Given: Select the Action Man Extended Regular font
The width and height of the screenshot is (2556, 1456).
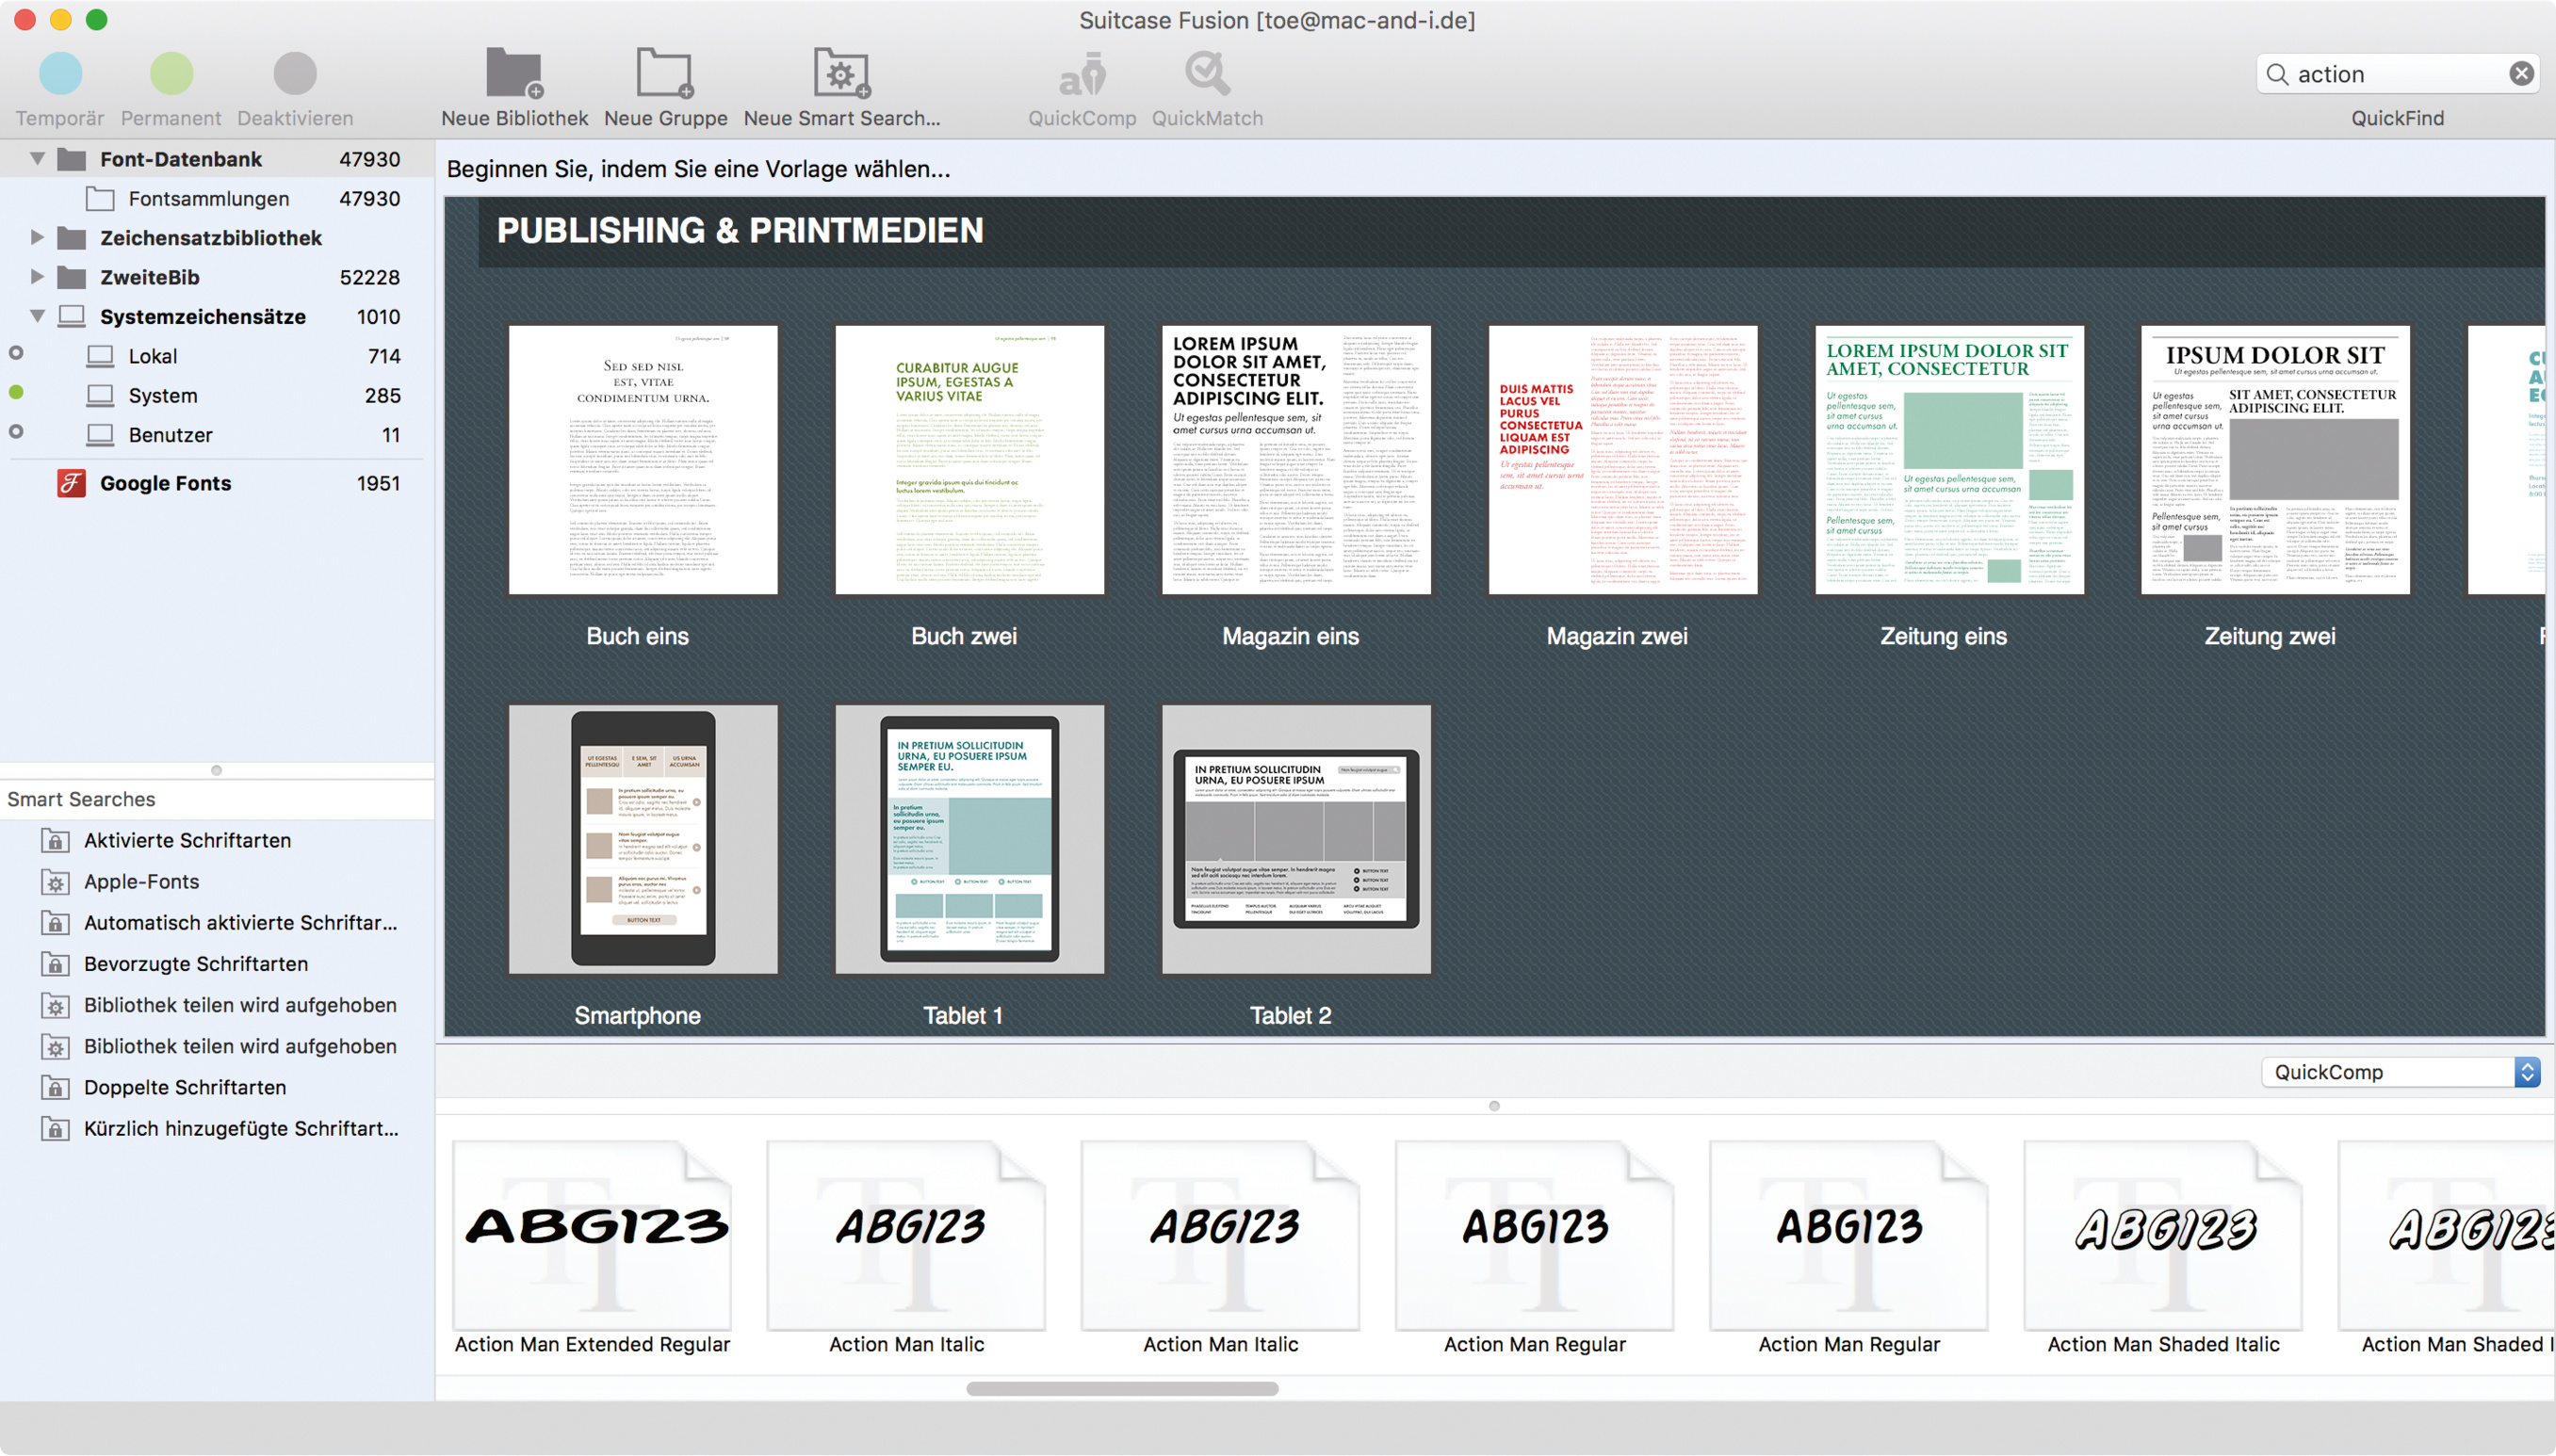Looking at the screenshot, I should pyautogui.click(x=593, y=1235).
